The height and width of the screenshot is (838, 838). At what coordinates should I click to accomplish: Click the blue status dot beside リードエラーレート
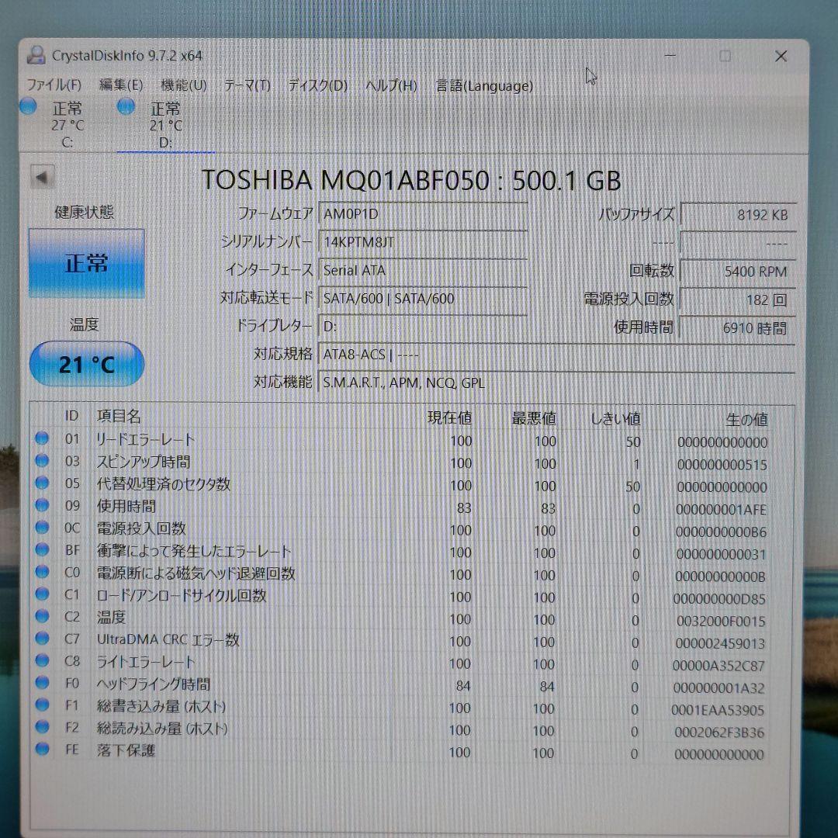pyautogui.click(x=43, y=440)
